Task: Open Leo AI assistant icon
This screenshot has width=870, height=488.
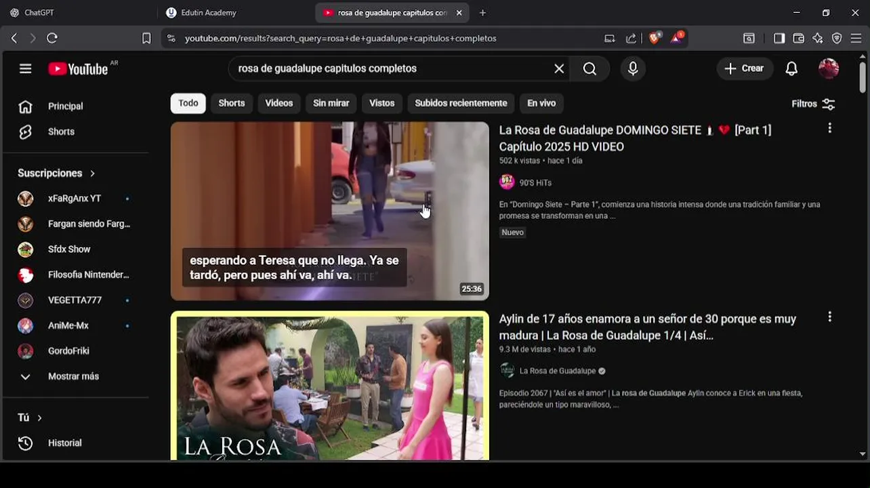Action: coord(818,38)
